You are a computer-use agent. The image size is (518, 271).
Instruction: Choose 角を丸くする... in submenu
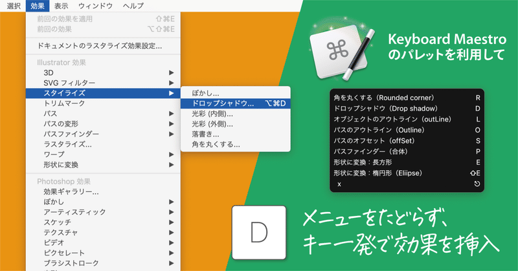(x=236, y=145)
